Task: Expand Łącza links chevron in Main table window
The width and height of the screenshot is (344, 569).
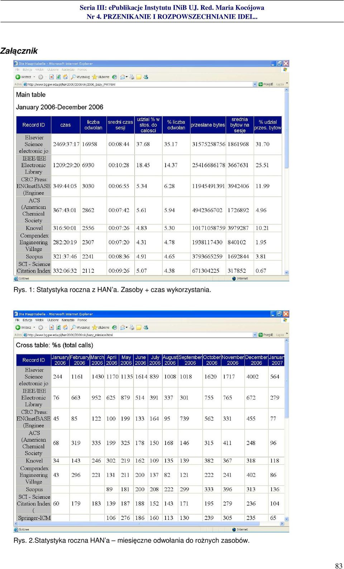Action: [x=287, y=84]
